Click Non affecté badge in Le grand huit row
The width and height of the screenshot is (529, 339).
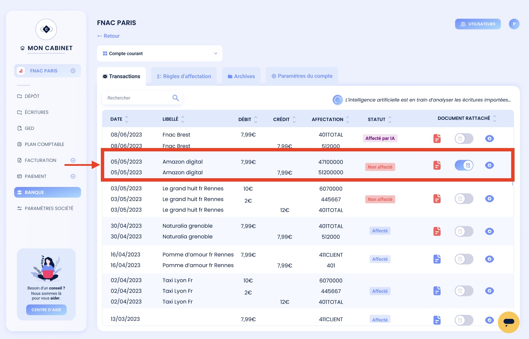[380, 199]
